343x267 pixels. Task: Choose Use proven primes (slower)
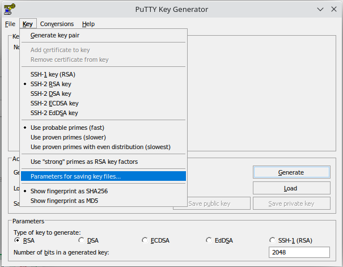click(103, 137)
